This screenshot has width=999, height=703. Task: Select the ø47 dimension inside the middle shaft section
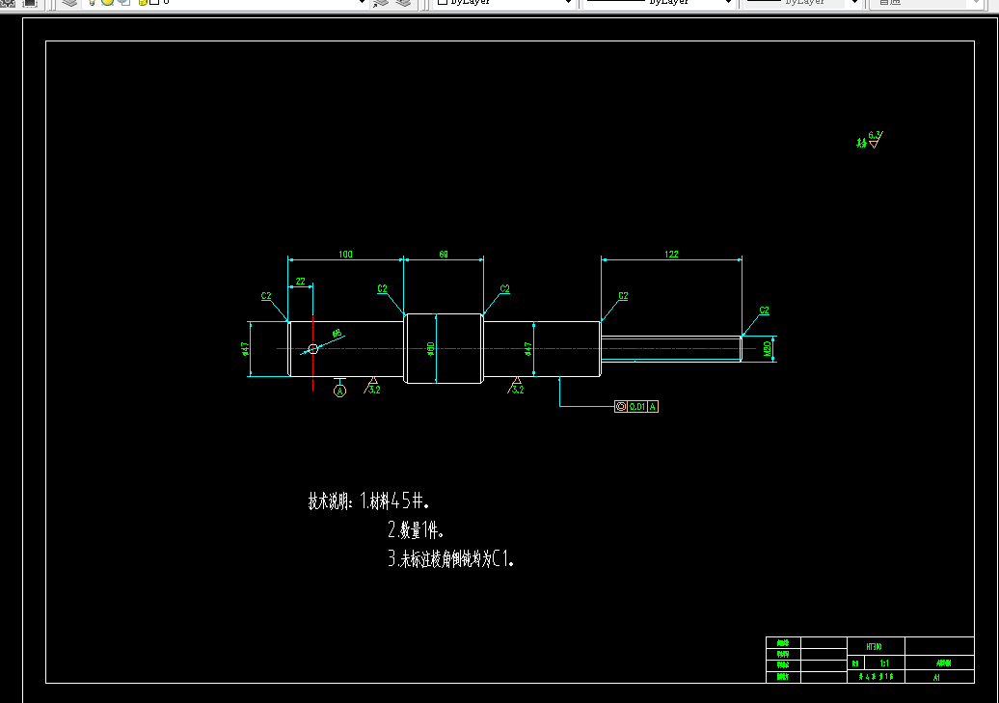tap(527, 349)
